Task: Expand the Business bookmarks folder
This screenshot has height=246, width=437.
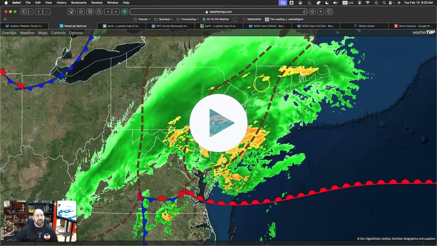Action: pos(164,19)
